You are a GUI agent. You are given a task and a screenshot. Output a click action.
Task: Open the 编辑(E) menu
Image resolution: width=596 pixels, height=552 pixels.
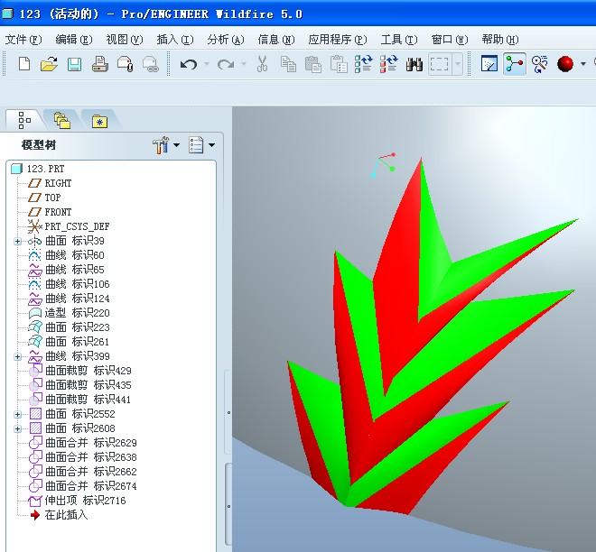[x=73, y=40]
